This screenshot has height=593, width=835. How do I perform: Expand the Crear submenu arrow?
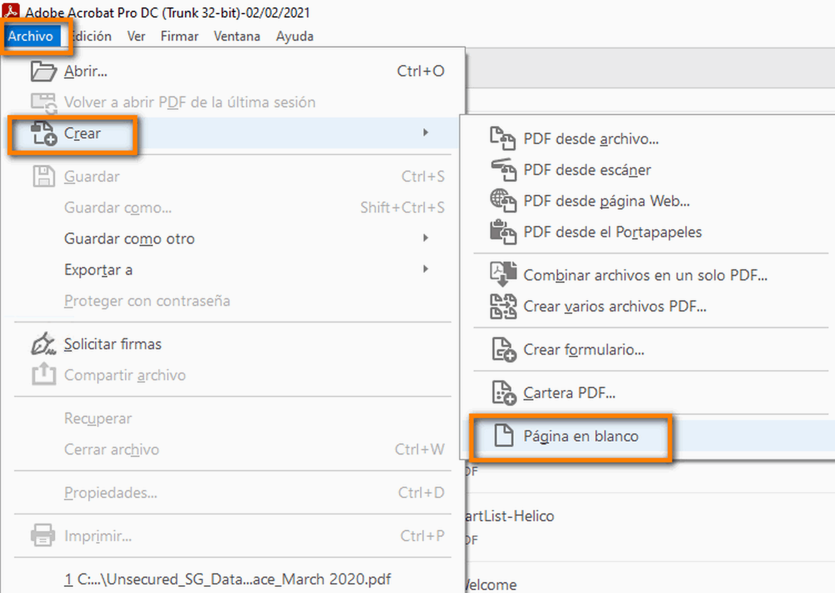tap(426, 132)
